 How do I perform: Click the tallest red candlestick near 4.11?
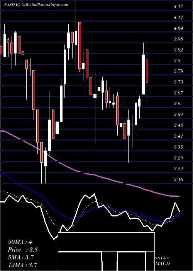(x=80, y=45)
